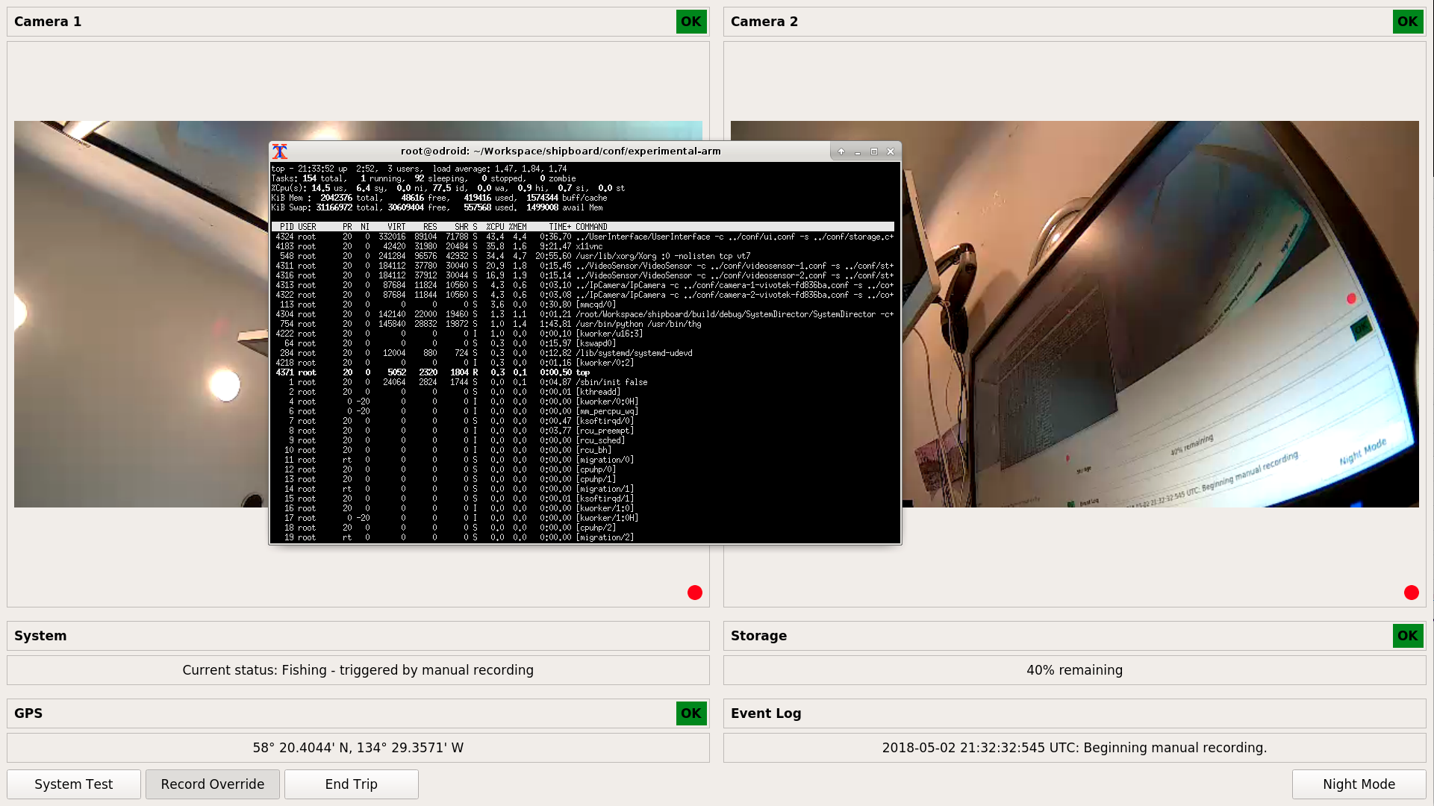
Task: Click the terminal shade/roll-up arrow icon
Action: [x=841, y=151]
